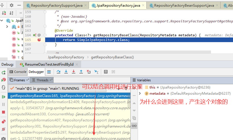The width and height of the screenshot is (233, 140).
Task: Move watch up with the up arrow
Action: pos(134,103)
